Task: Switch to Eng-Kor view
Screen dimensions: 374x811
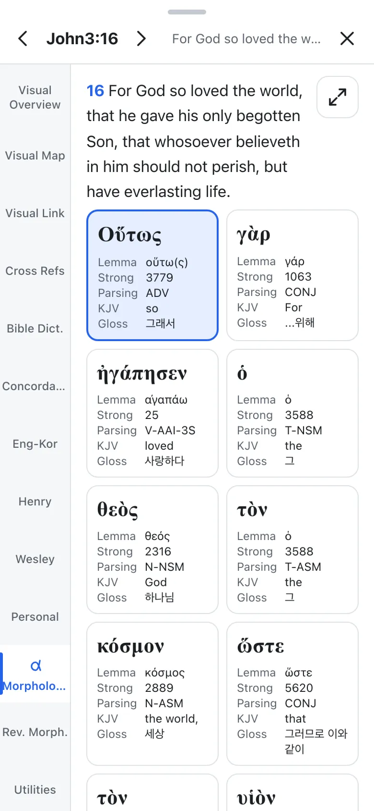Action: pos(35,444)
